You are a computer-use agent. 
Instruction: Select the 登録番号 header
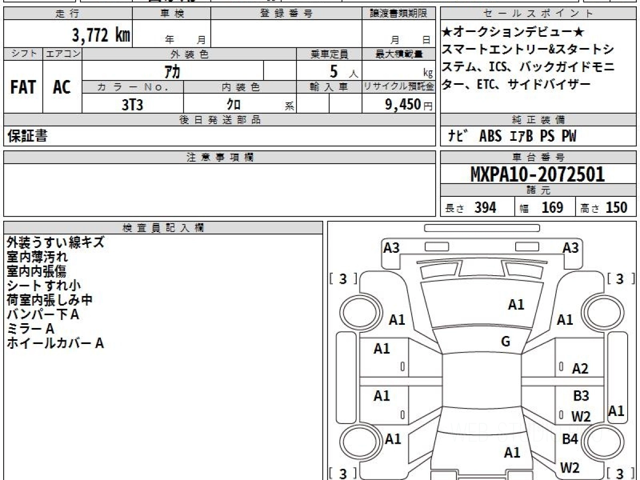point(286,14)
